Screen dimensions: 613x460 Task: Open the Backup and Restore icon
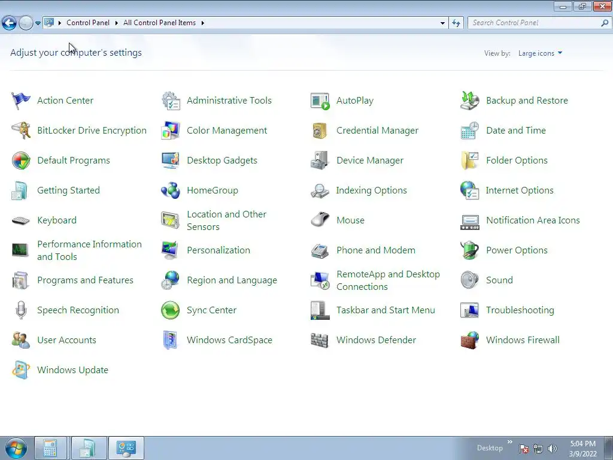click(x=469, y=101)
